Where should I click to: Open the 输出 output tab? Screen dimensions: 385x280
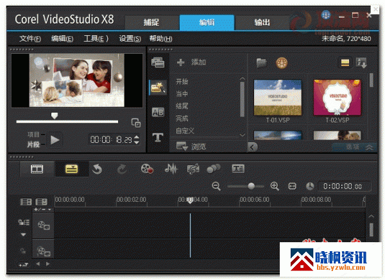(262, 22)
